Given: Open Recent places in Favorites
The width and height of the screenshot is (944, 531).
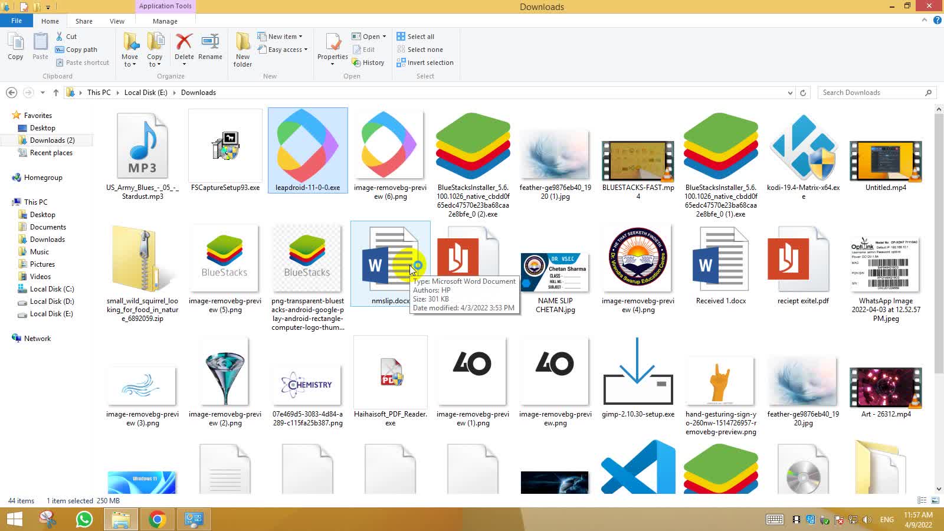Looking at the screenshot, I should pos(51,153).
